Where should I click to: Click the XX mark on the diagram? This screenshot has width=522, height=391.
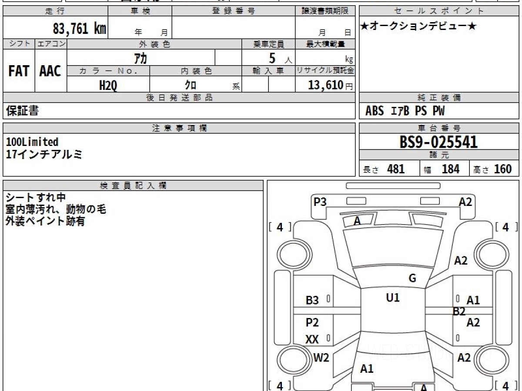pos(312,339)
